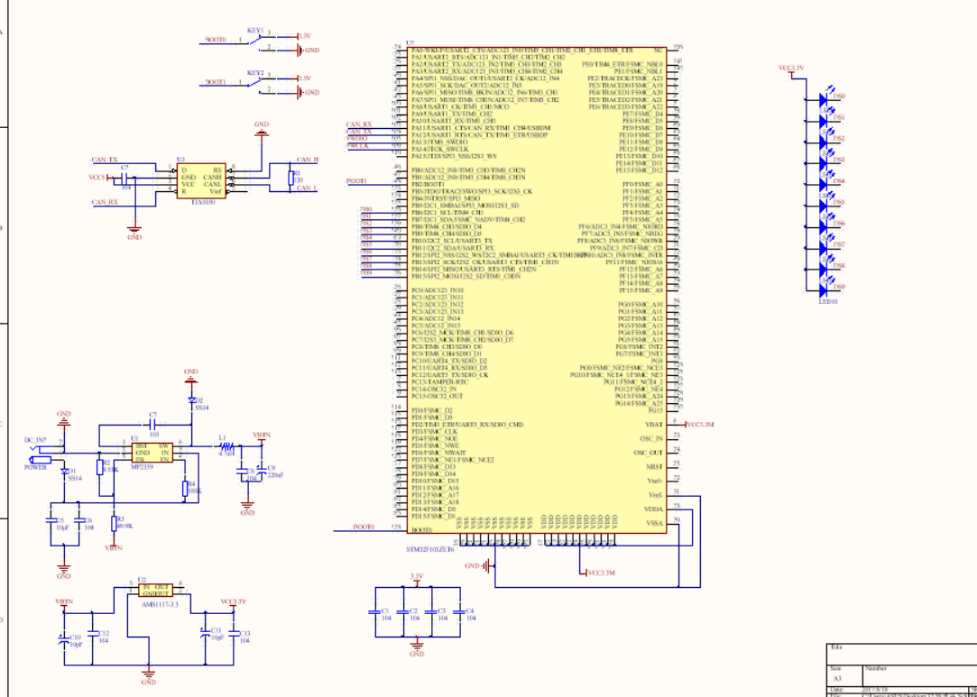Click the CAN_RX label left of TJA1050
Viewport: 977px width, 697px height.
(x=104, y=202)
